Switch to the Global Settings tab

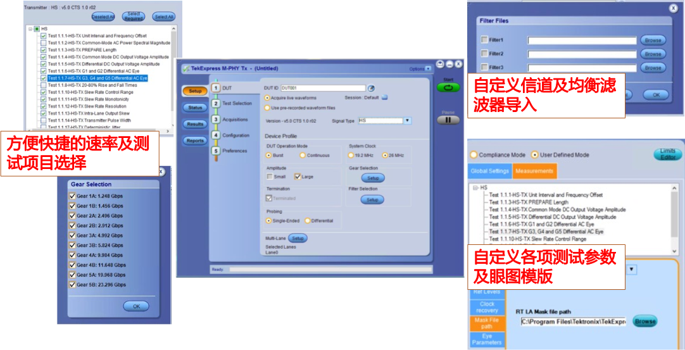[489, 171]
